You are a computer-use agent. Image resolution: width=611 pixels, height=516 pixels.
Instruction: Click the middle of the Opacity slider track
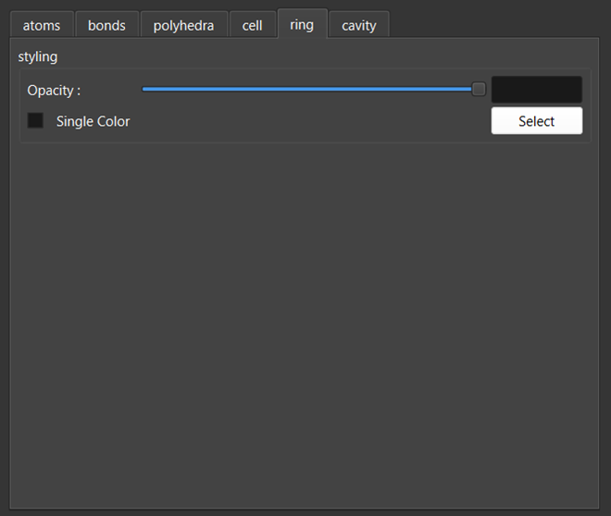[310, 90]
